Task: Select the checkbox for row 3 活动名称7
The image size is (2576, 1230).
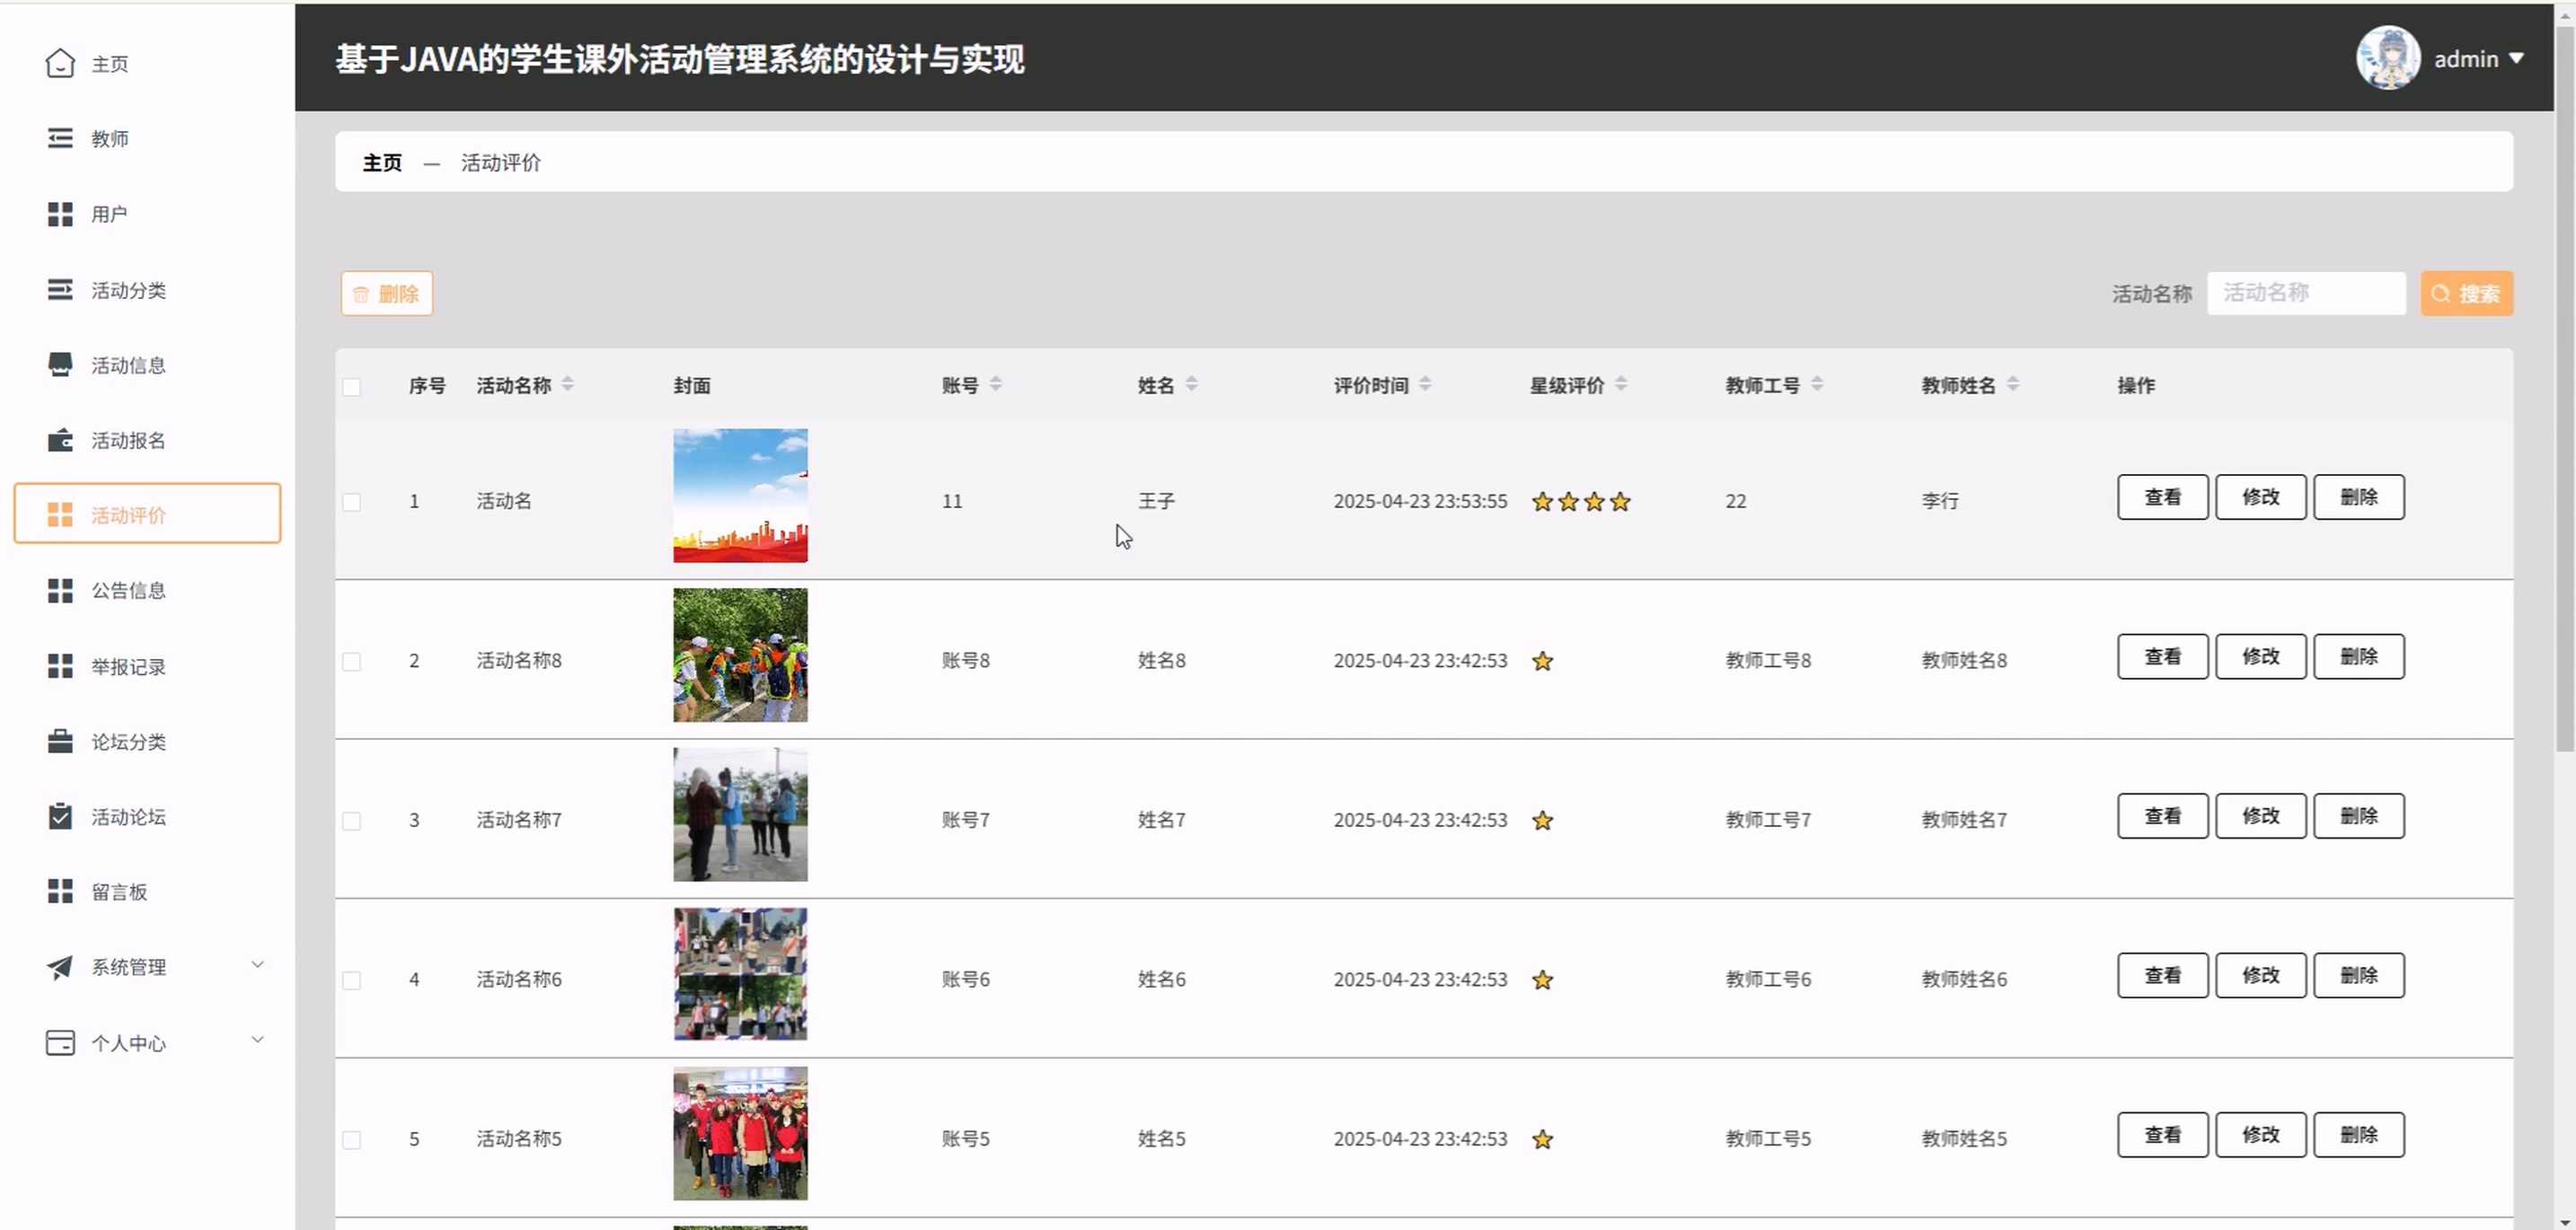Action: click(x=351, y=821)
